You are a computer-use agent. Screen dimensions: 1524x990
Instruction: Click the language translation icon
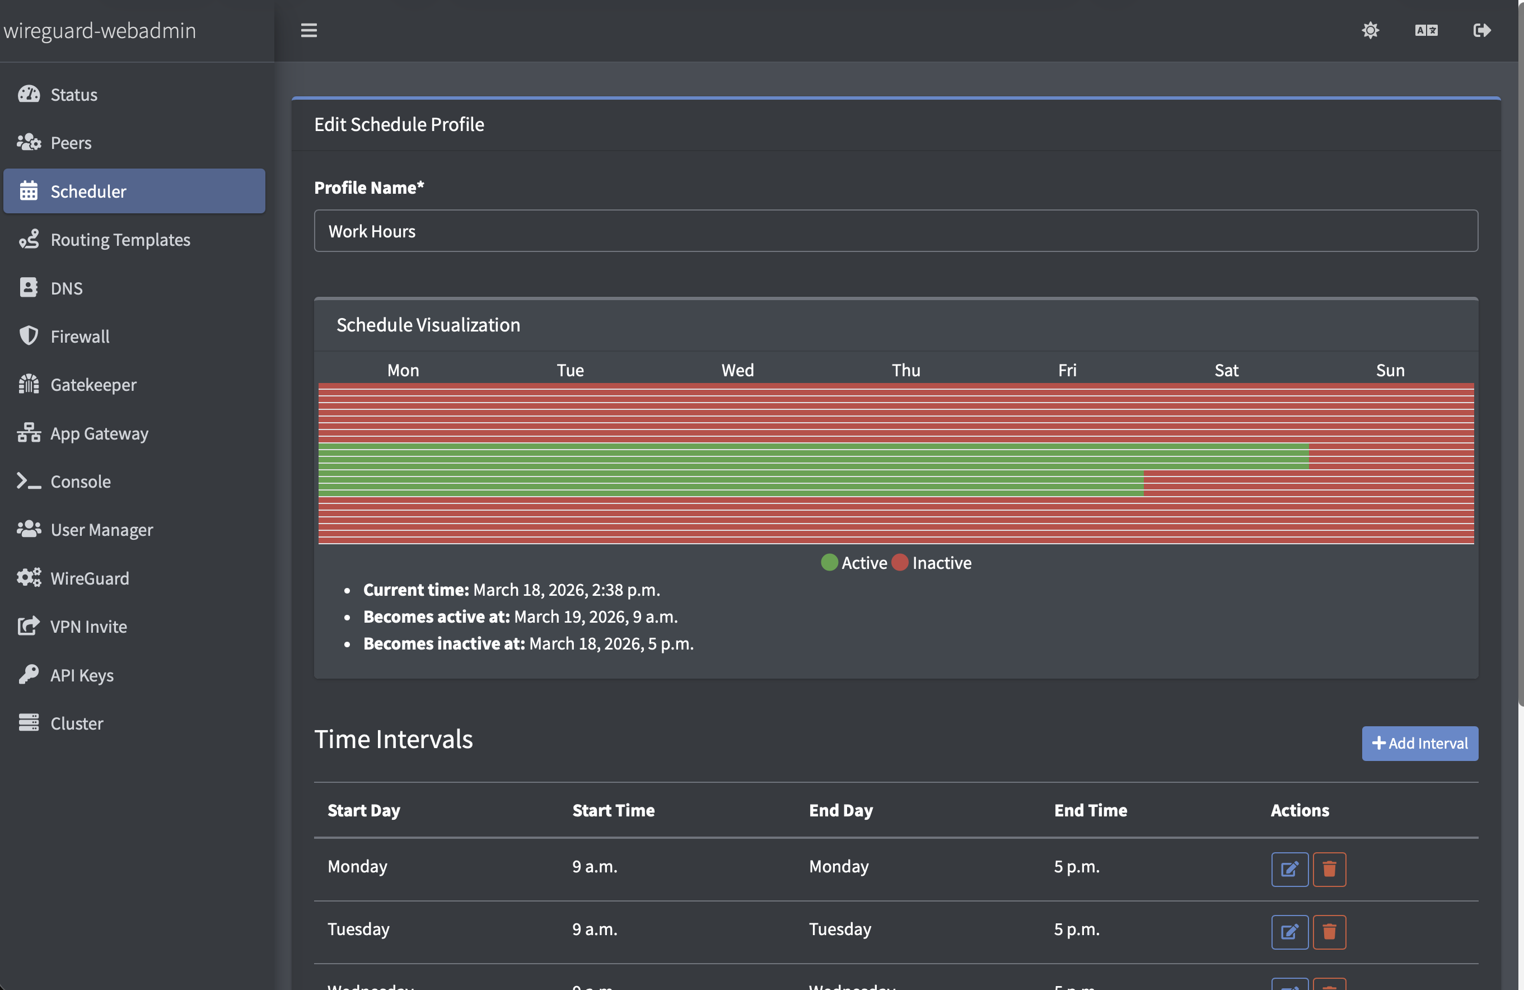1426,30
